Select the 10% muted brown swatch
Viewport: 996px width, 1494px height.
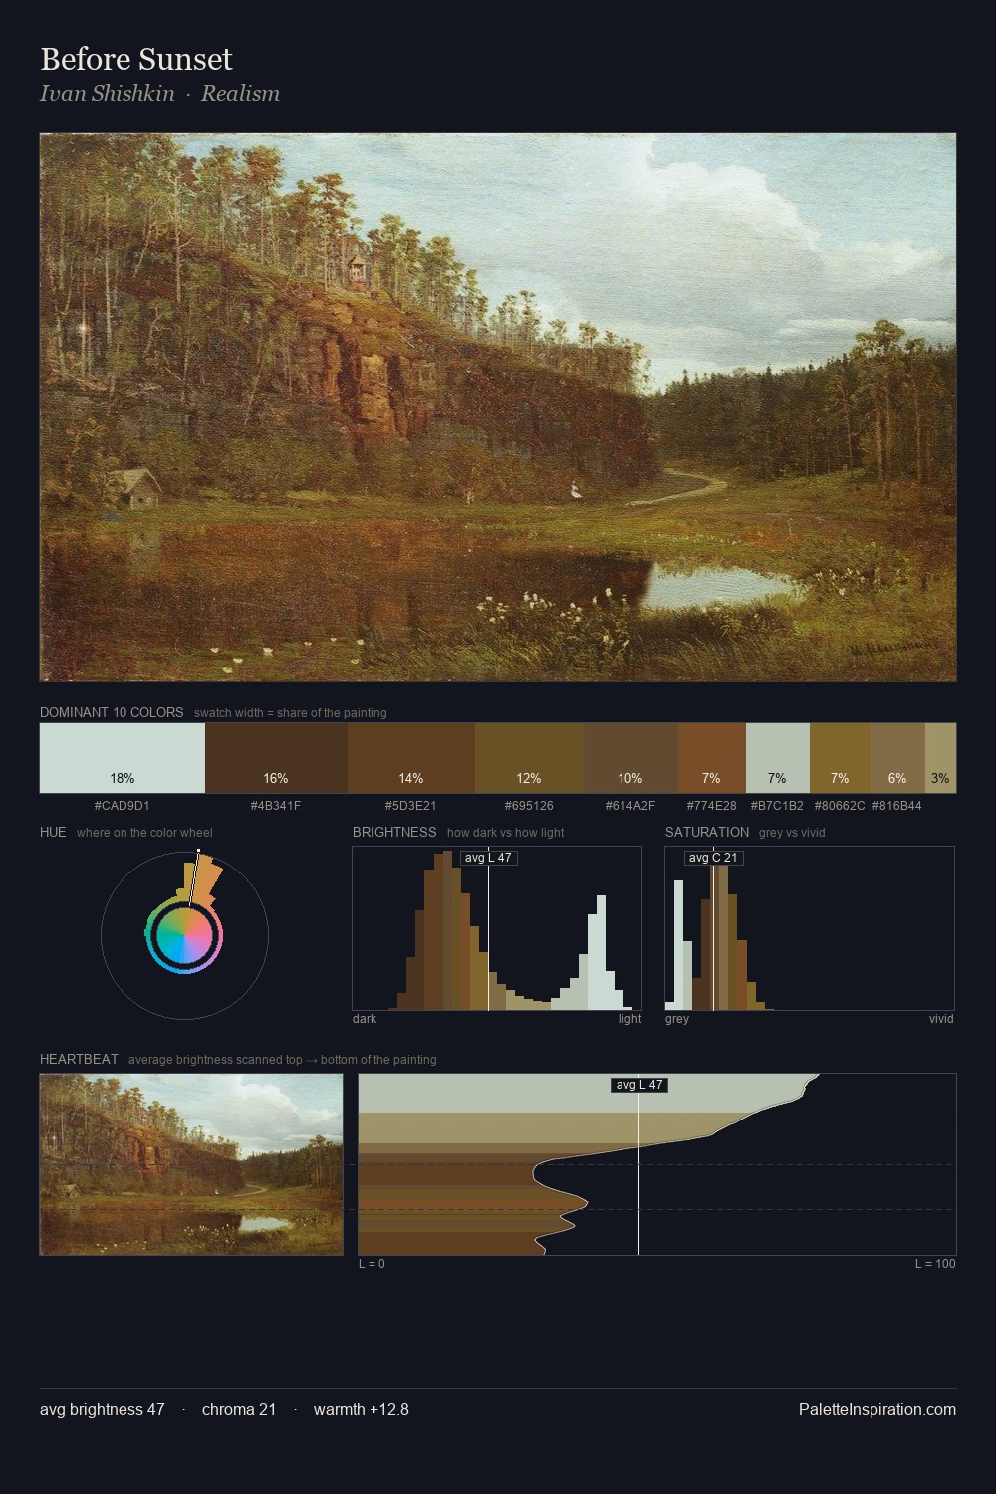tap(630, 758)
